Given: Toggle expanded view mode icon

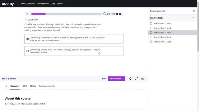Looking at the screenshot, I should tap(143, 79).
